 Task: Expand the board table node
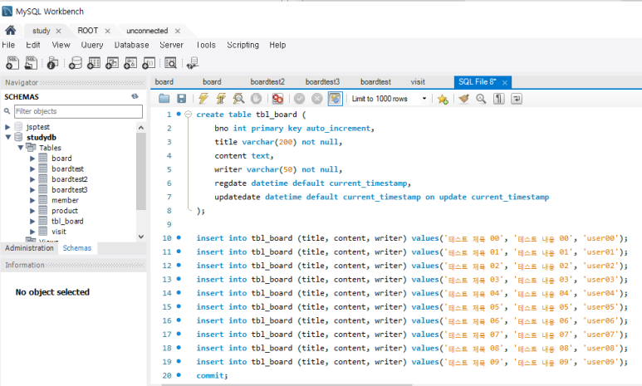click(x=32, y=159)
